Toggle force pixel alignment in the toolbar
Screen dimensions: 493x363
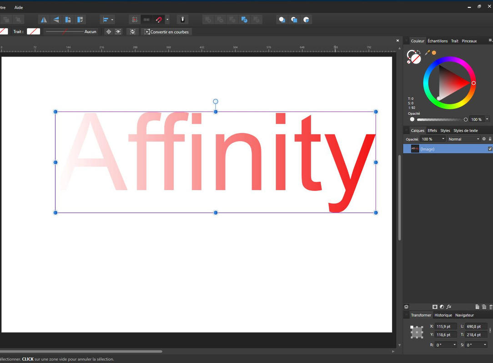click(135, 20)
